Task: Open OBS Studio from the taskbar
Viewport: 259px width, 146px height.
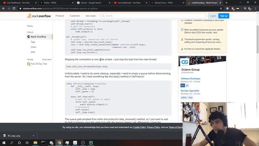Action: point(83,142)
